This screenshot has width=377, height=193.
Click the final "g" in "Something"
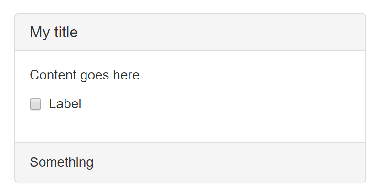pos(89,163)
